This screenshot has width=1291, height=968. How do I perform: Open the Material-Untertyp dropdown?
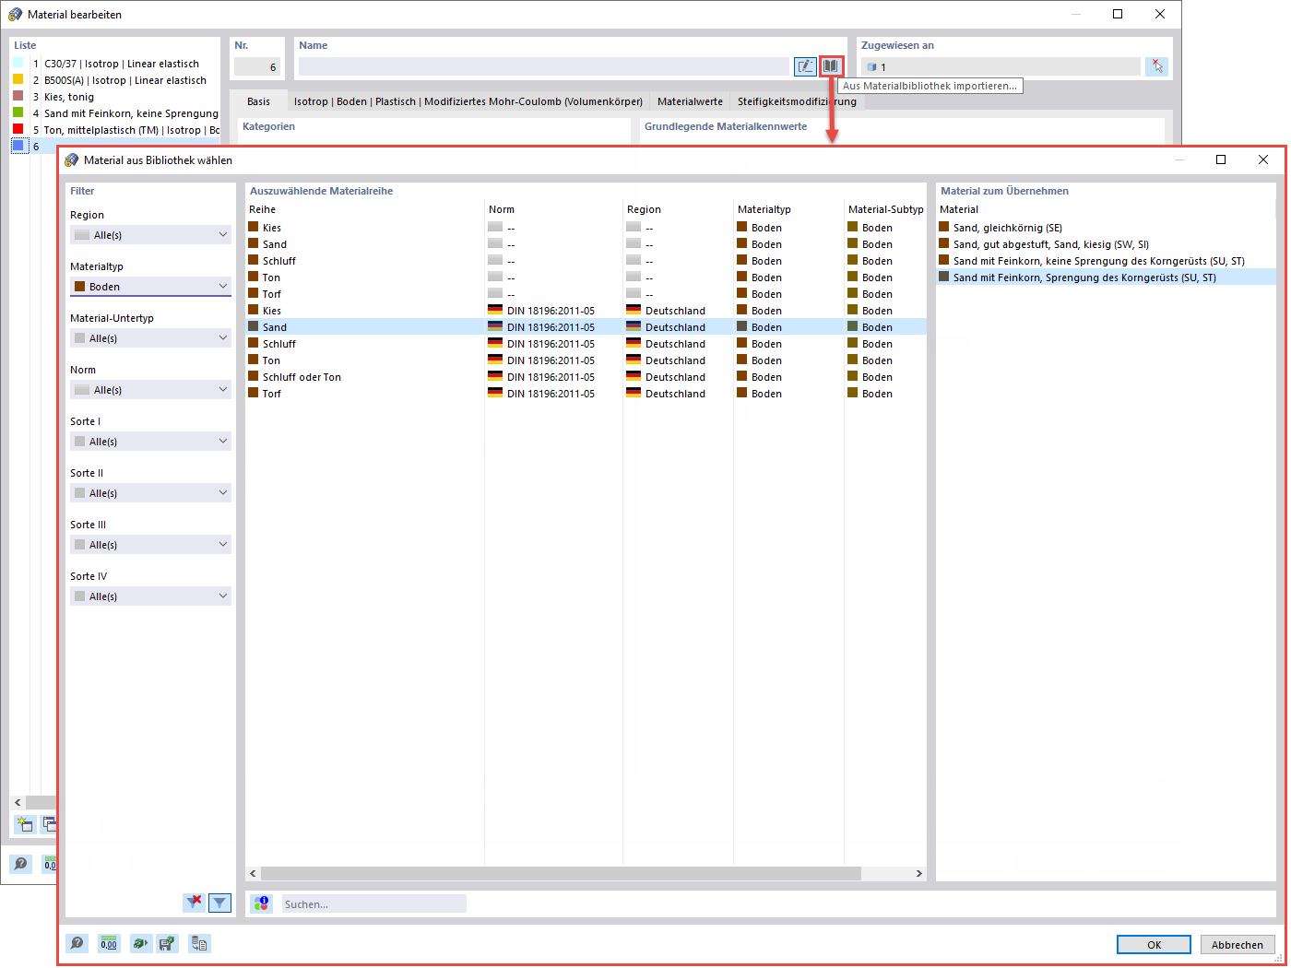coord(150,338)
